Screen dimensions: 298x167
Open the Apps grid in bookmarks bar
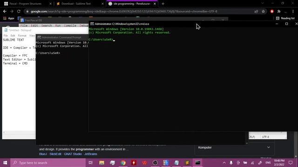coord(9,19)
